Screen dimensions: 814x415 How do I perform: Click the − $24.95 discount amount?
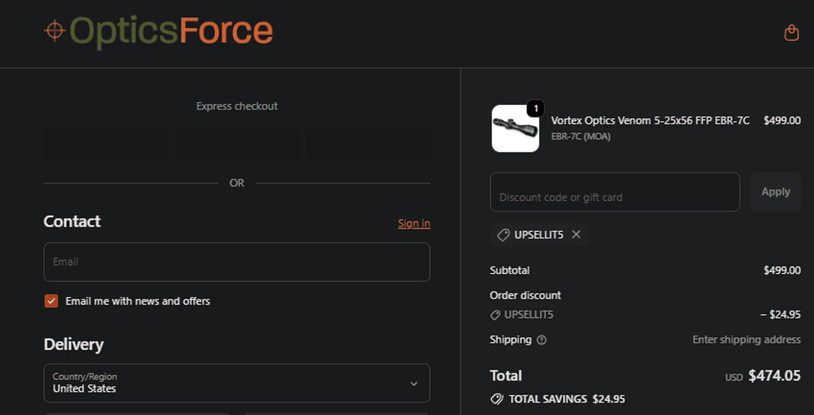click(x=780, y=315)
